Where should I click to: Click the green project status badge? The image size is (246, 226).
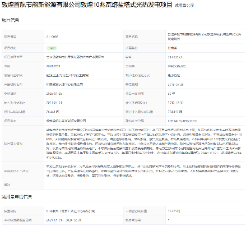click(52, 48)
